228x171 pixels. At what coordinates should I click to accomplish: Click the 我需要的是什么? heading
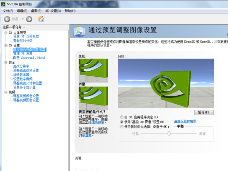tap(92, 112)
